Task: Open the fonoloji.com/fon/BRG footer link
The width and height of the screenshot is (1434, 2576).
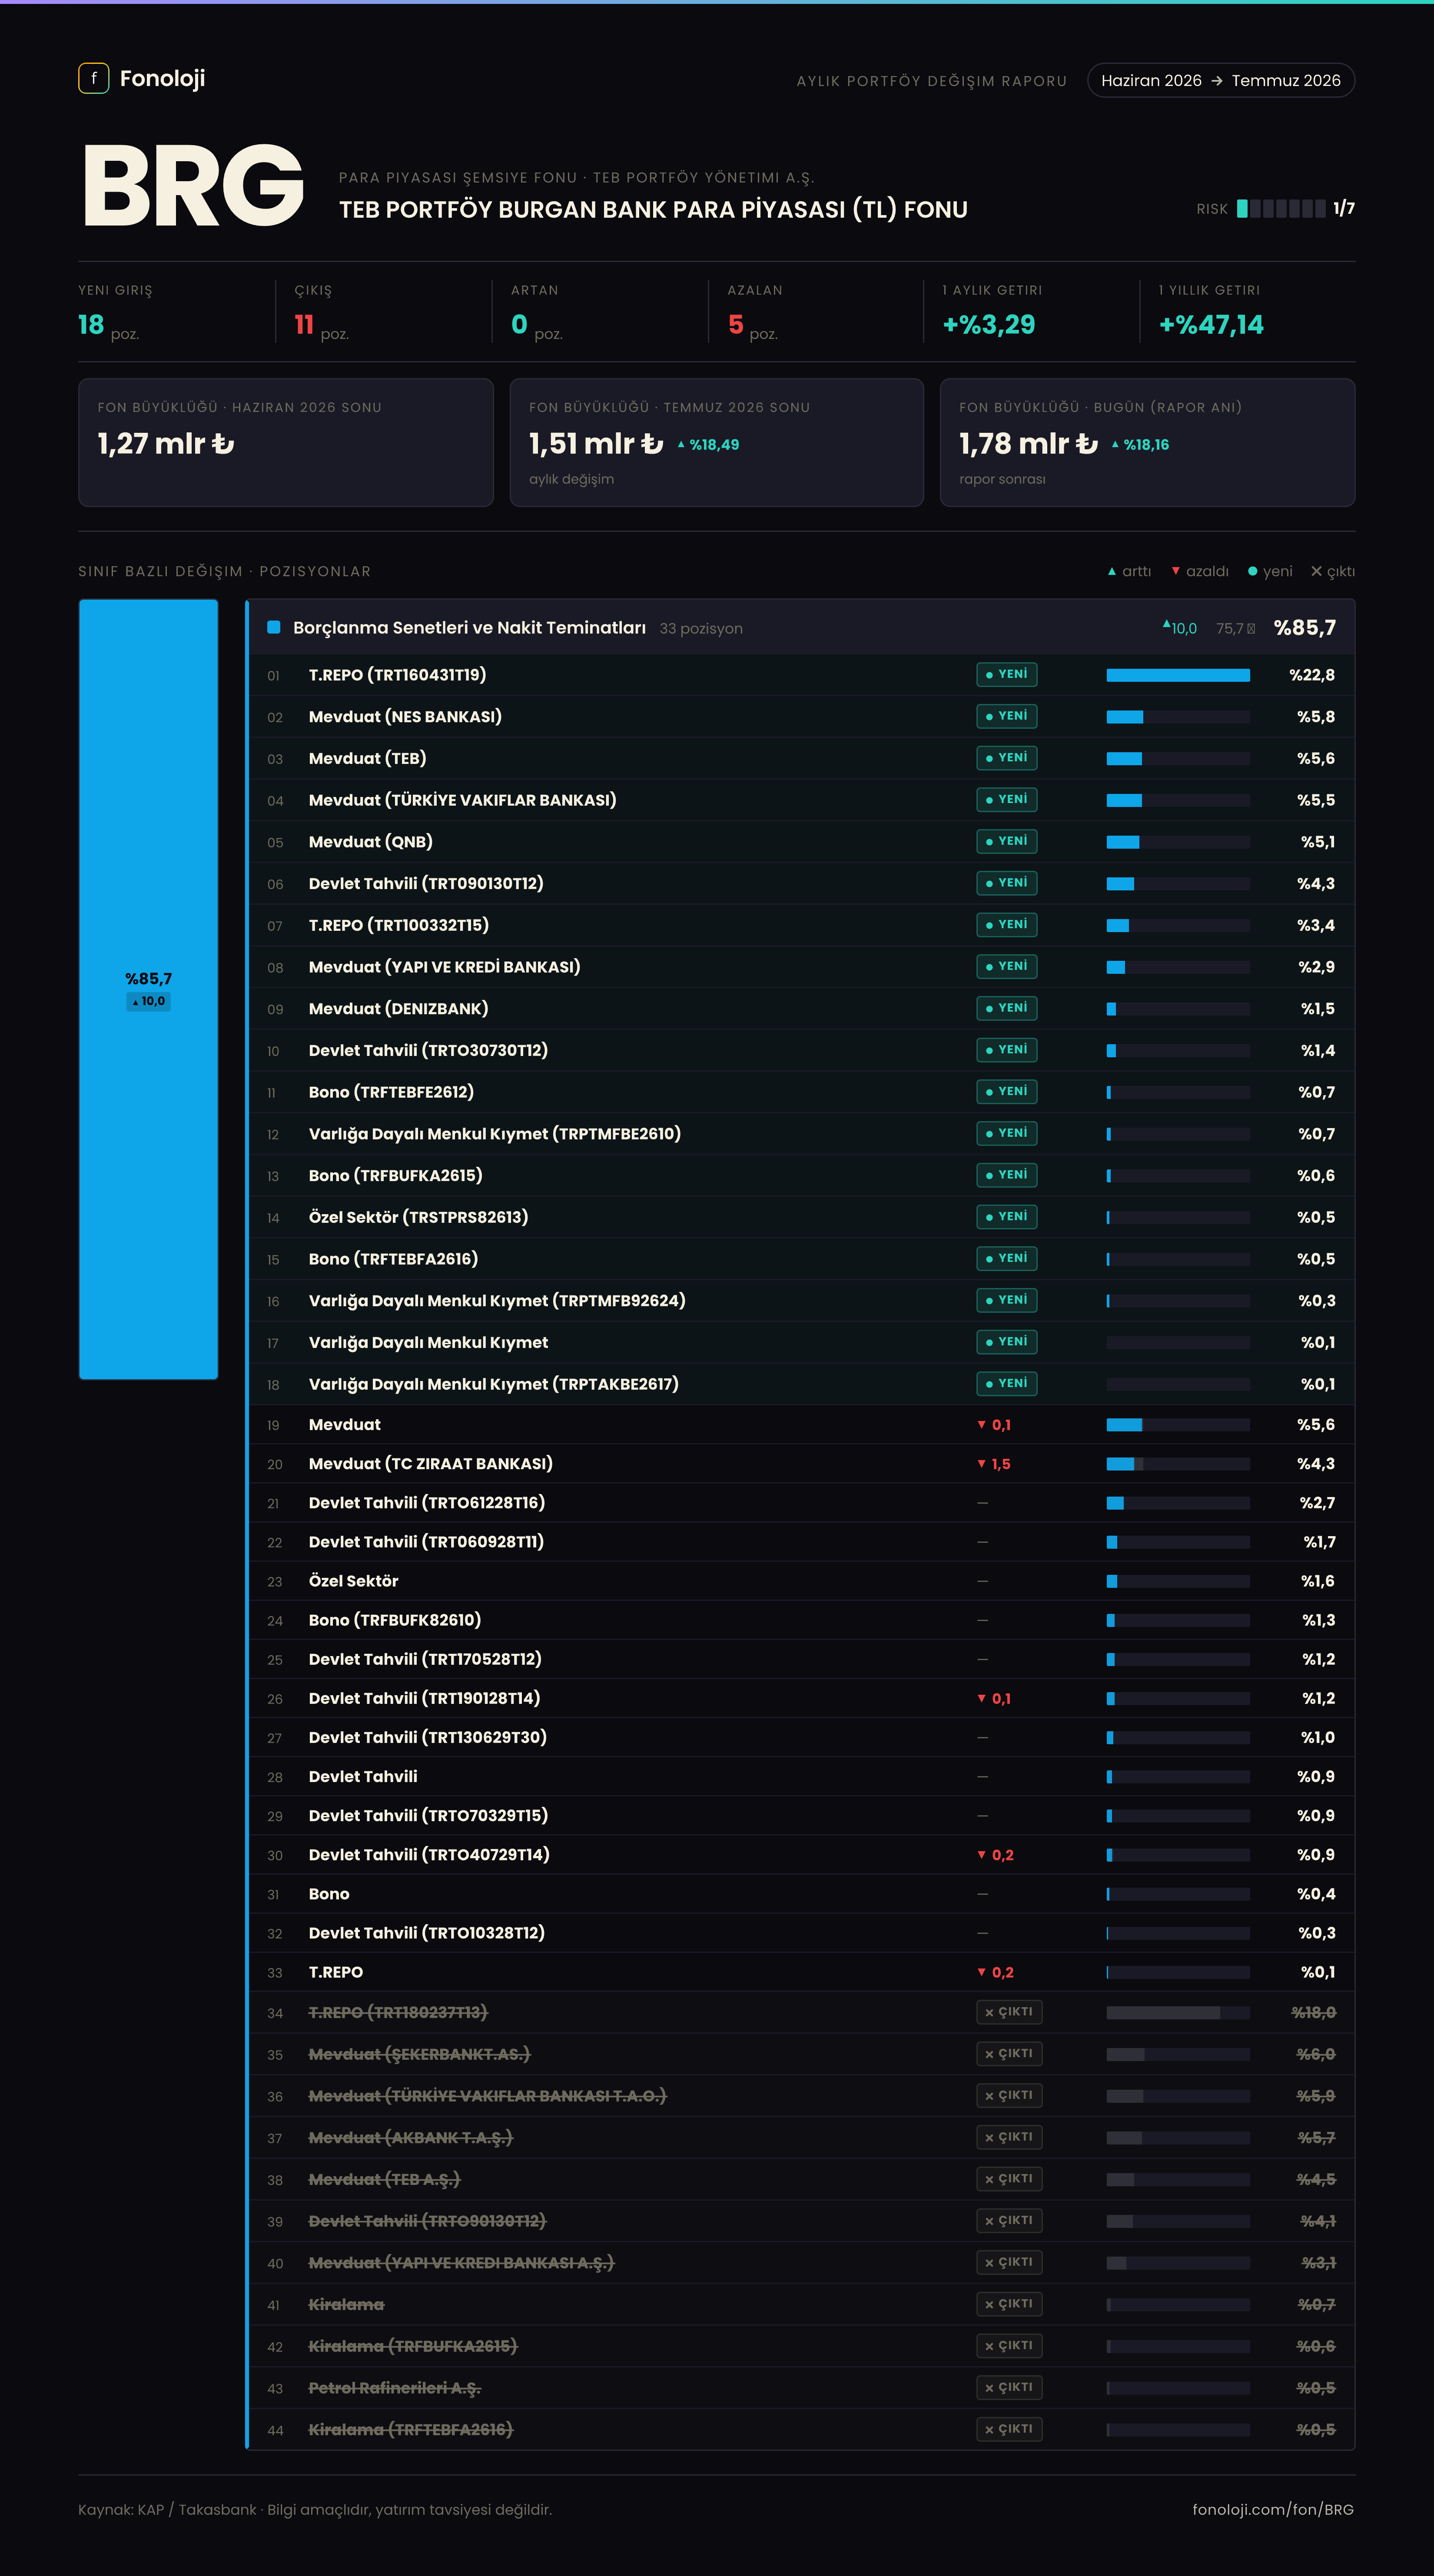Action: pos(1273,2510)
